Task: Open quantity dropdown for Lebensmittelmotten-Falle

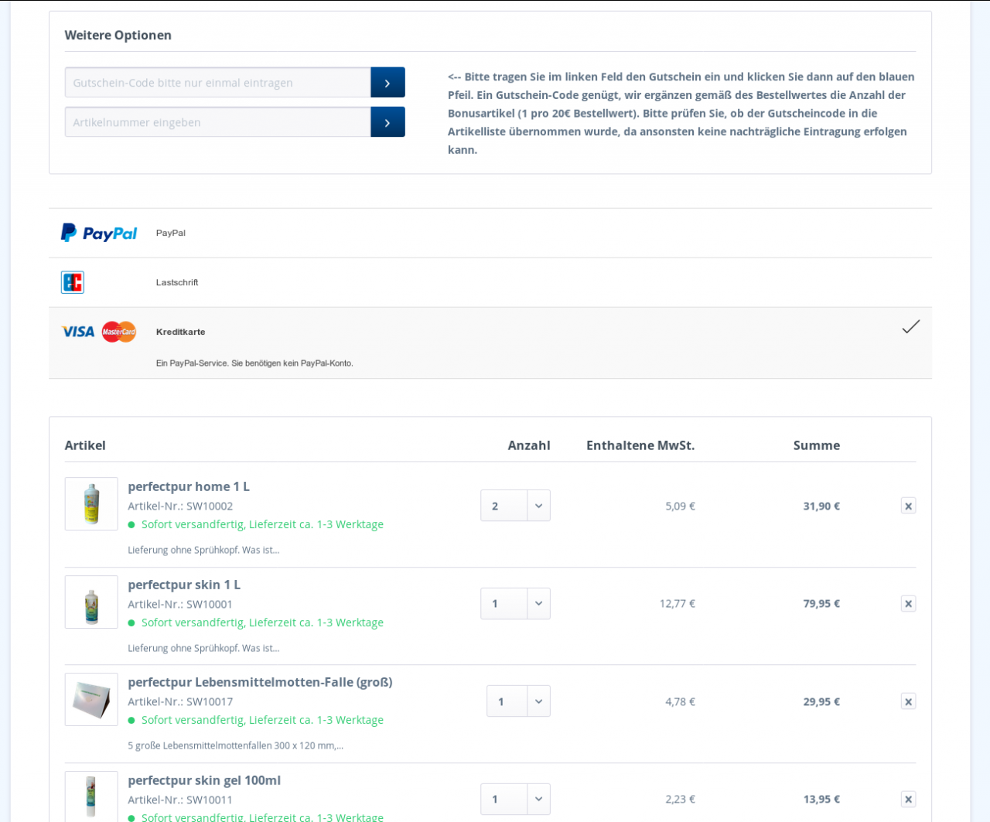Action: pyautogui.click(x=518, y=701)
